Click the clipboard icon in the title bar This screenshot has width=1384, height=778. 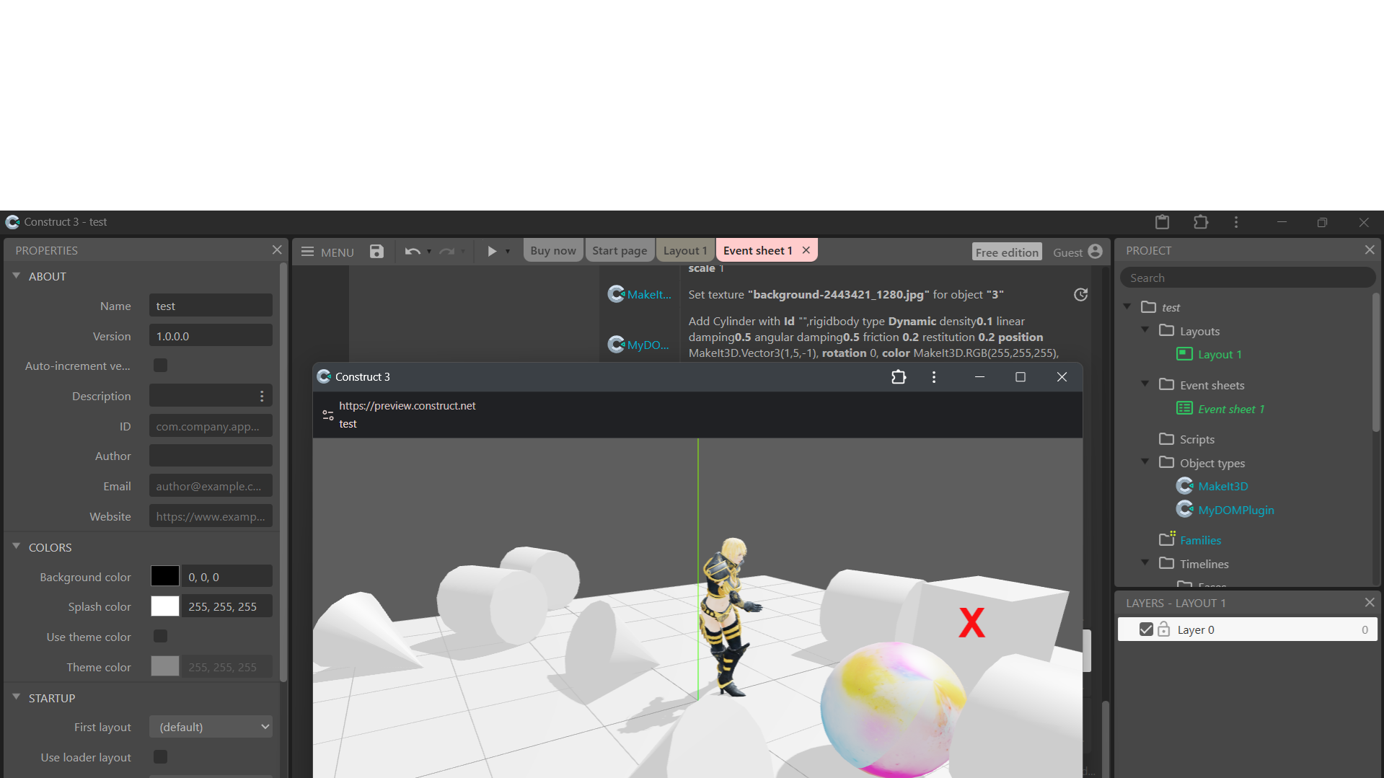1162,222
